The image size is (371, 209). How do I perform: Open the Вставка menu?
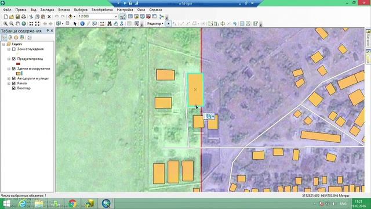coord(64,10)
